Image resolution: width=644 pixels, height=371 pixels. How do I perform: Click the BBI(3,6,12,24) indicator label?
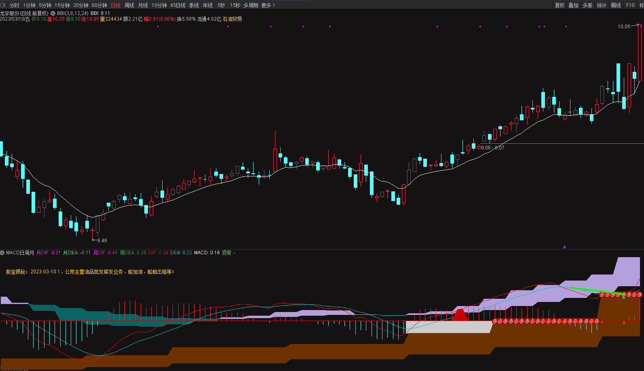click(73, 13)
